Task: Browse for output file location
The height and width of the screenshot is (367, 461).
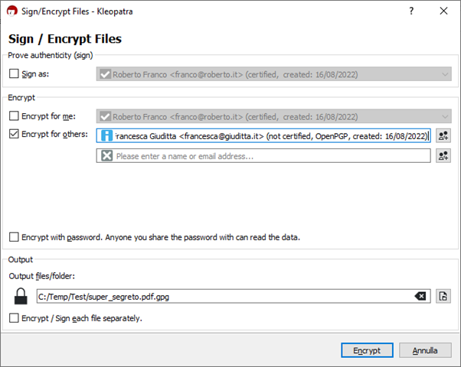Action: pyautogui.click(x=443, y=296)
